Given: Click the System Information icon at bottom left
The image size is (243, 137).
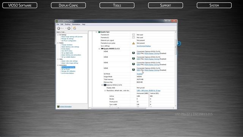Looking at the screenshot, I should [x=58, y=107].
